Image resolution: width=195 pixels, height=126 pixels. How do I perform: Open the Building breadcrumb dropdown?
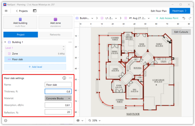tap(92, 18)
